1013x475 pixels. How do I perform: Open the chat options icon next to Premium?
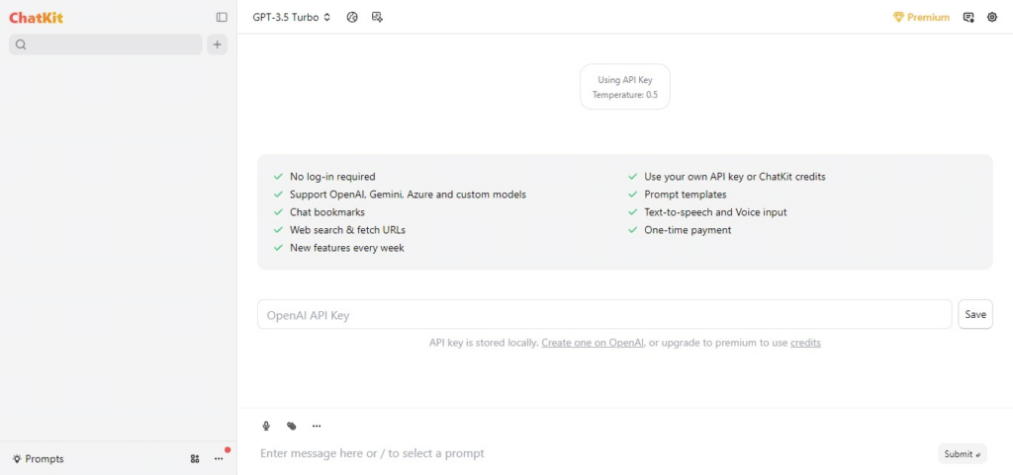coord(968,18)
